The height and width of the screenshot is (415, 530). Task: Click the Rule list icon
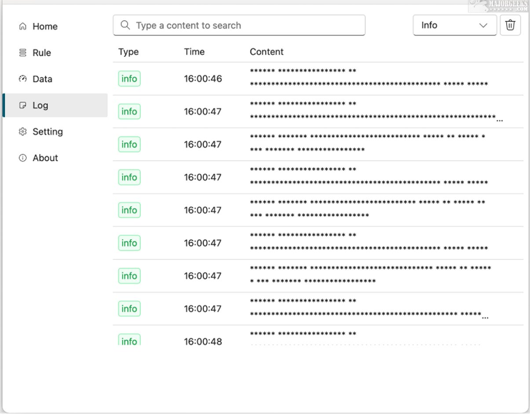click(23, 53)
